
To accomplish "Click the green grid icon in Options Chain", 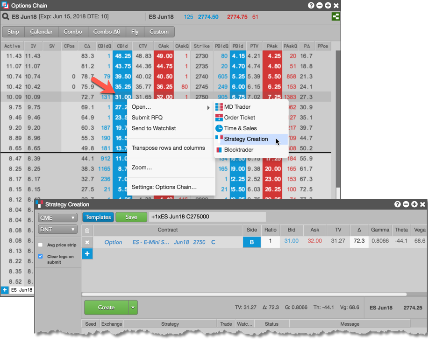I will pos(335,17).
